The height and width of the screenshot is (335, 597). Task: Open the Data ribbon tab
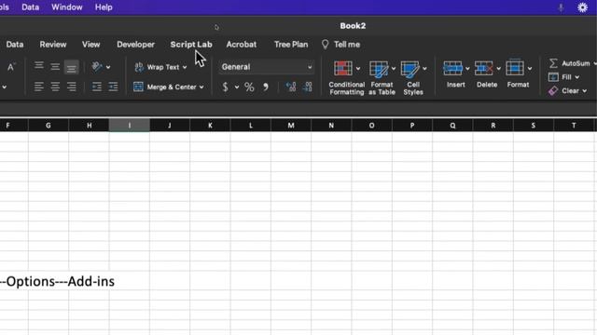pos(15,45)
